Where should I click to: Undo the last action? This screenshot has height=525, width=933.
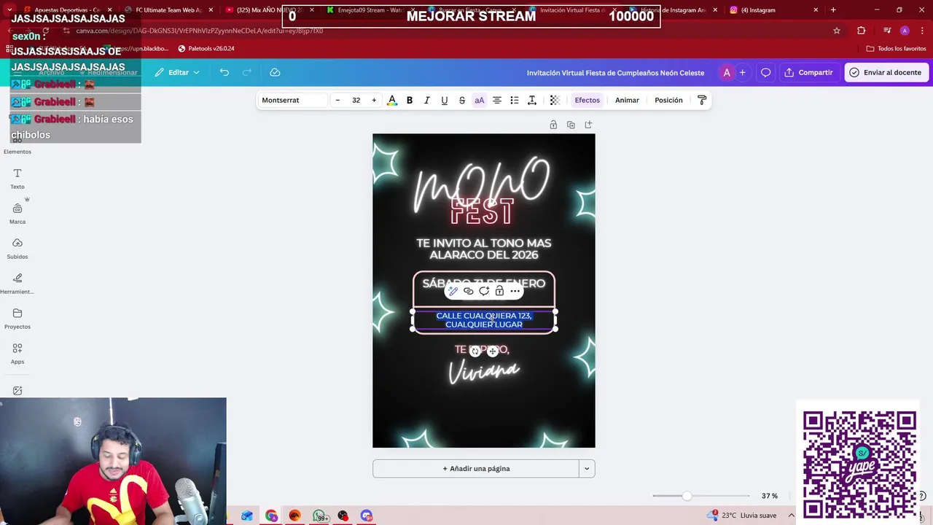click(x=225, y=72)
